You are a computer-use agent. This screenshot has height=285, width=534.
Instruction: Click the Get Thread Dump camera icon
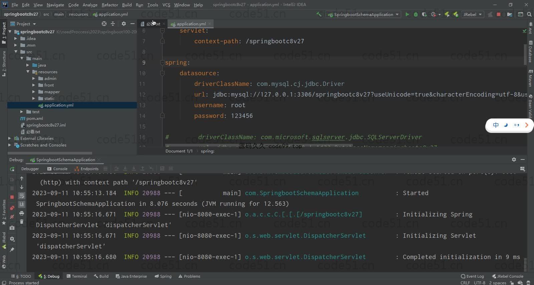pyautogui.click(x=12, y=228)
